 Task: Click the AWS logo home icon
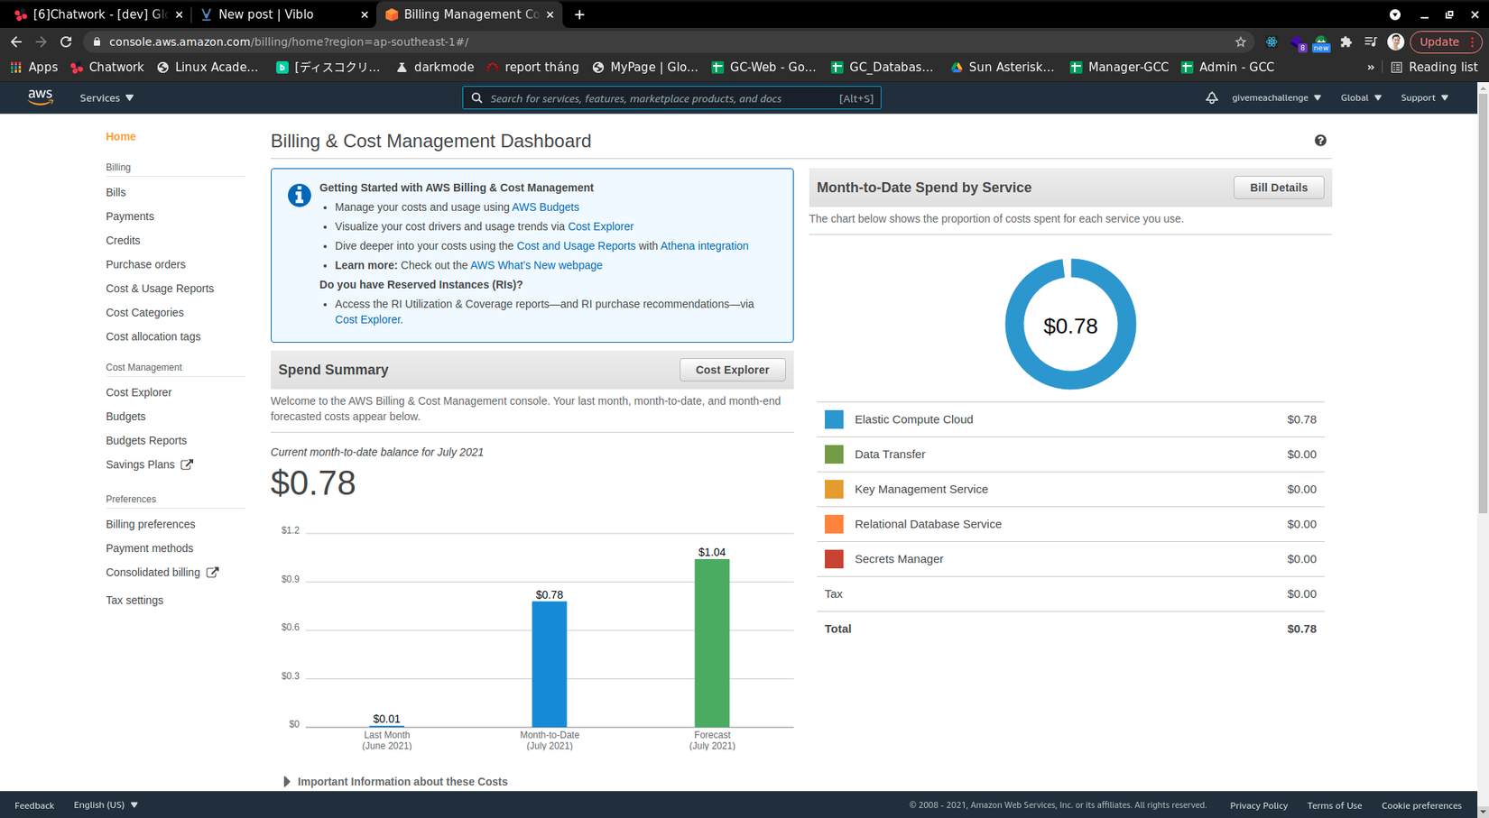(x=40, y=97)
